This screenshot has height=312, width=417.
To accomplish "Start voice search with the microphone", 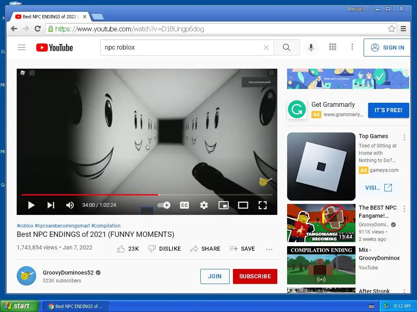I will click(311, 48).
